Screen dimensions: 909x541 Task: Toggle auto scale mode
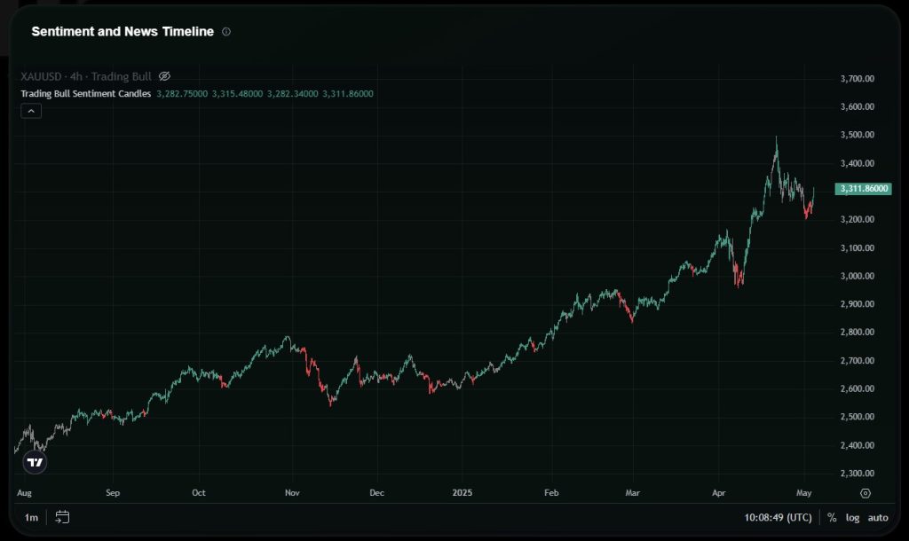[x=878, y=517]
